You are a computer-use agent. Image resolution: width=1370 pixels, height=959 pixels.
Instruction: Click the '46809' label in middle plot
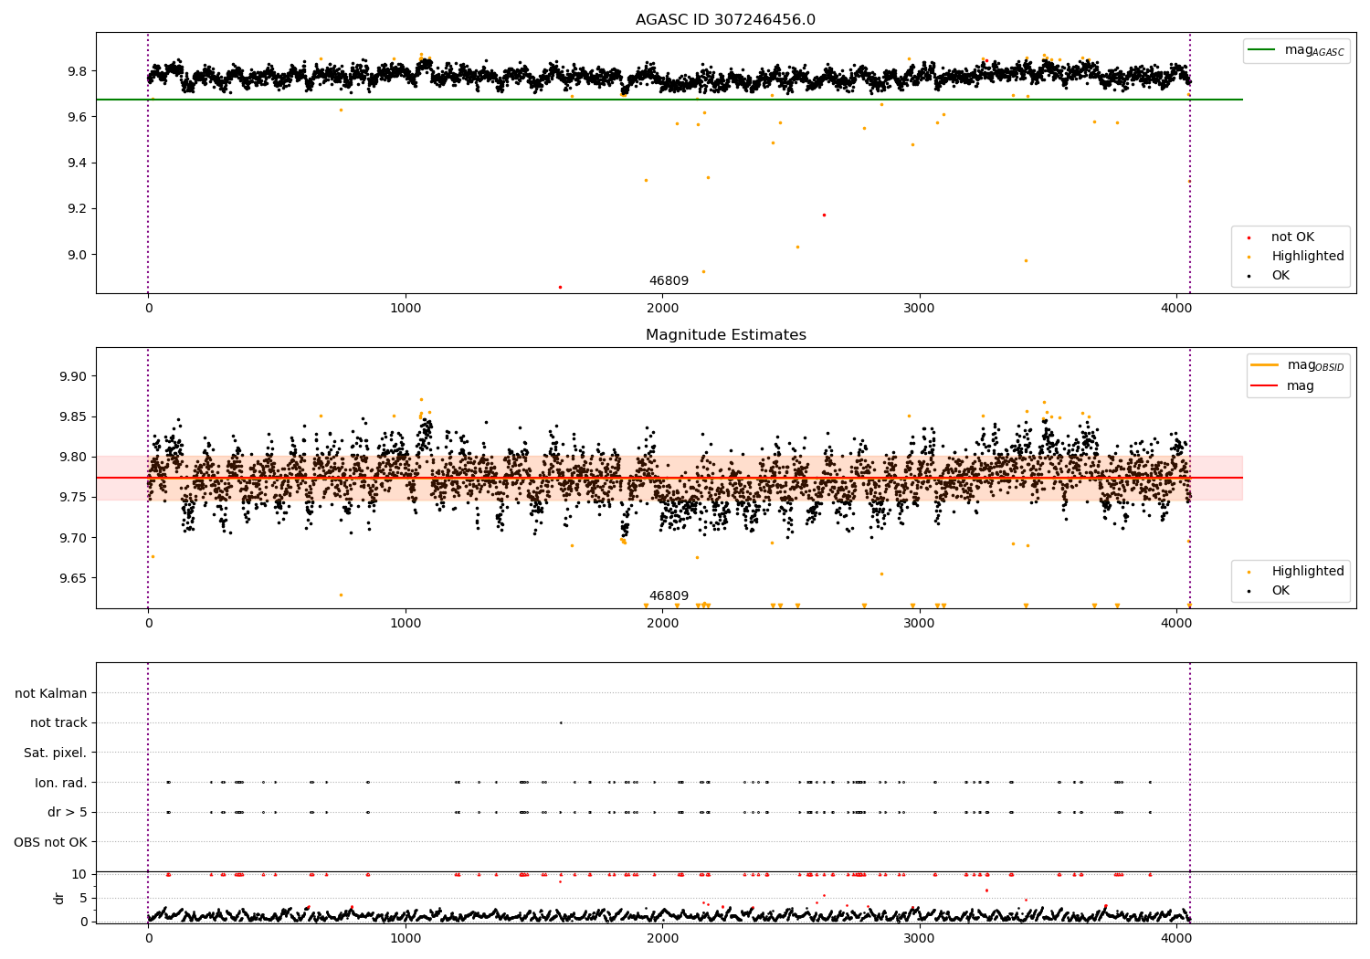[x=669, y=596]
